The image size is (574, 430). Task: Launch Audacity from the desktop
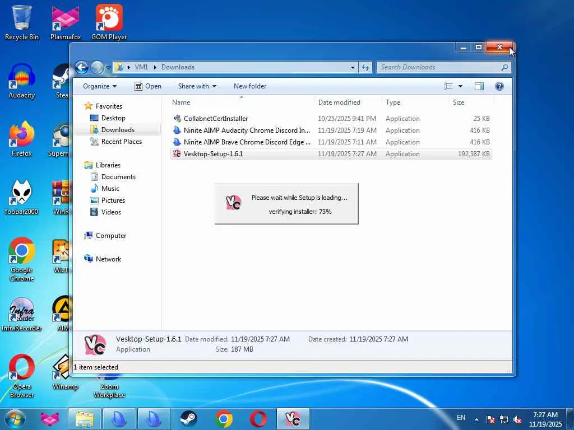[22, 81]
